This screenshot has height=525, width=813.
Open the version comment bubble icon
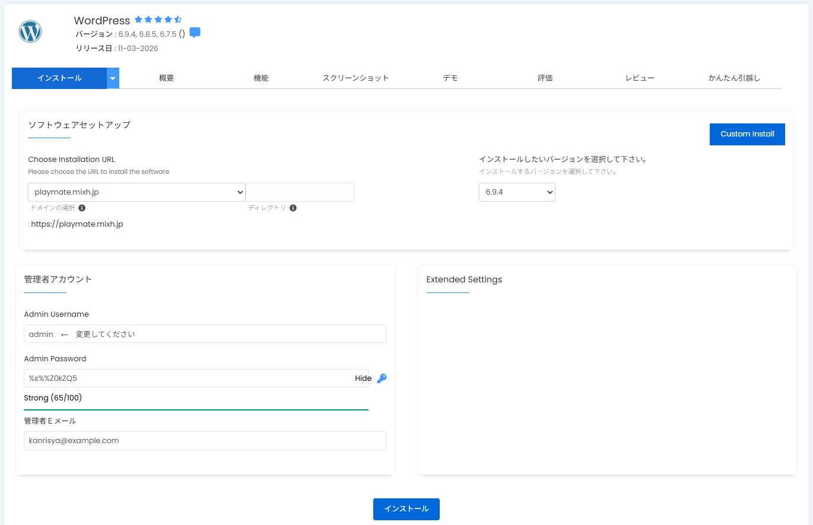pos(195,33)
